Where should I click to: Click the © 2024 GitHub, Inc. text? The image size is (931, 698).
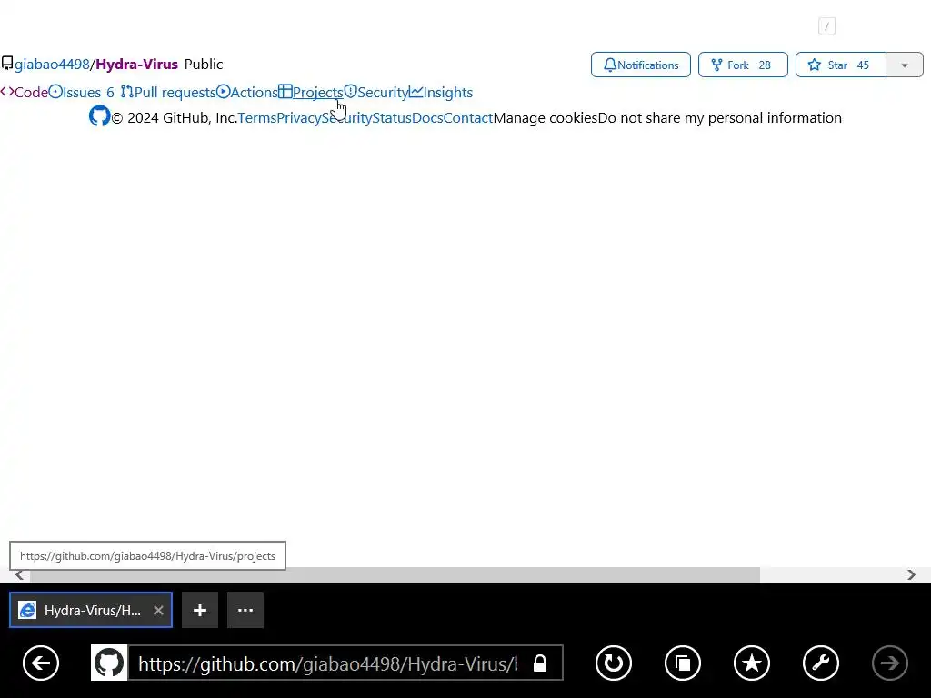click(x=175, y=117)
